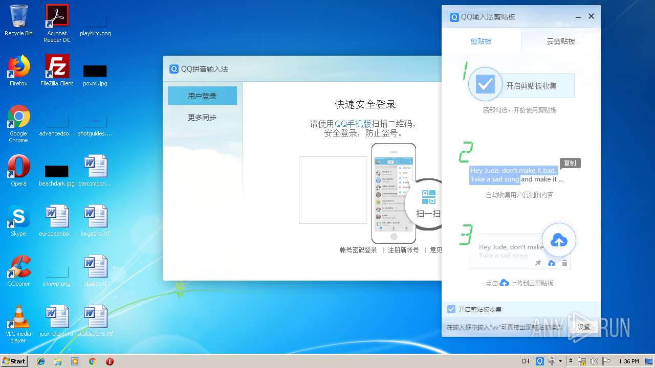The image size is (655, 368).
Task: Open the Google Chrome desktop shortcut
Action: point(18,124)
